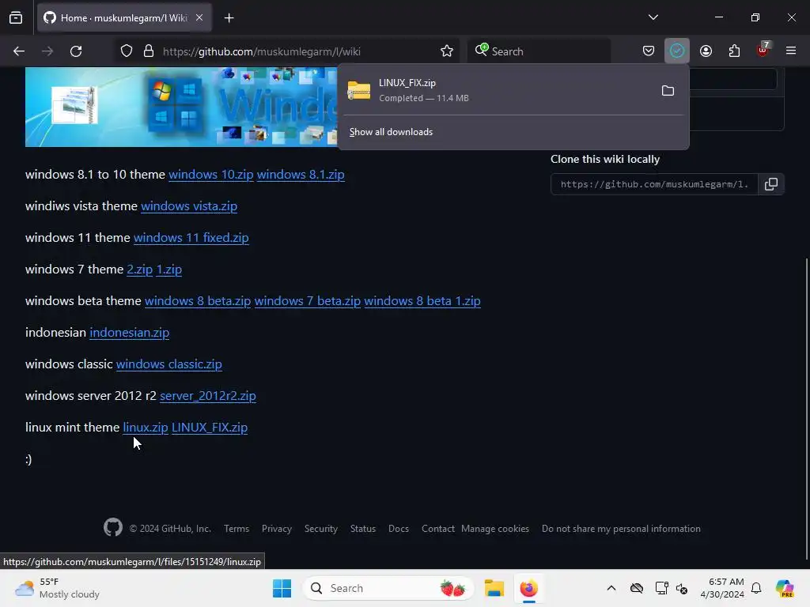Click the forward navigation arrow
This screenshot has height=607, width=810.
tap(47, 51)
